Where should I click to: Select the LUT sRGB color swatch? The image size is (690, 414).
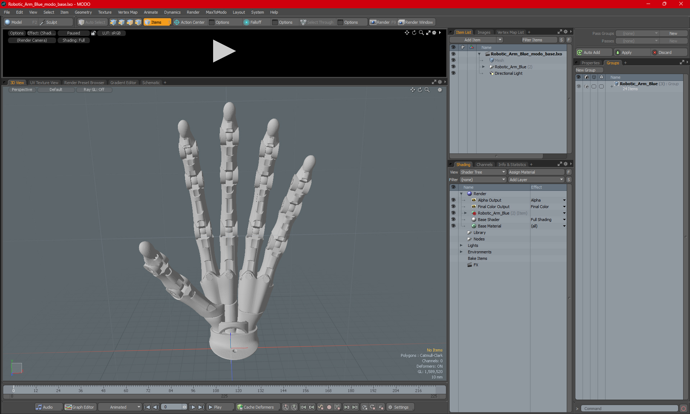(113, 33)
